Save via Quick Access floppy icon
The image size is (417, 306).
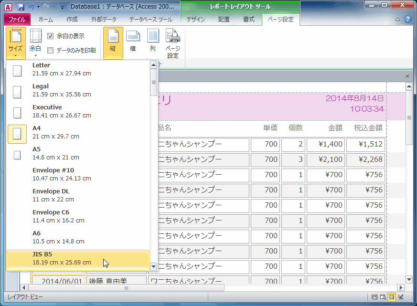tap(21, 7)
